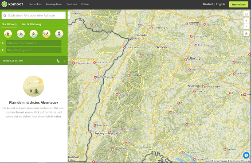Screen dimensions: 251x163
Task: Open the hiking sub-type dropdown arrow
Action: (14, 38)
